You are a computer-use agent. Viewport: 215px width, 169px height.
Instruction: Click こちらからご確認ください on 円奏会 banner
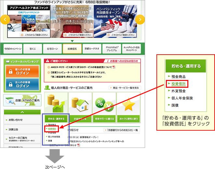coord(78,35)
